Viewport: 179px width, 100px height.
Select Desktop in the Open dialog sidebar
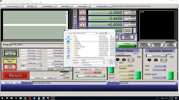click(68, 42)
